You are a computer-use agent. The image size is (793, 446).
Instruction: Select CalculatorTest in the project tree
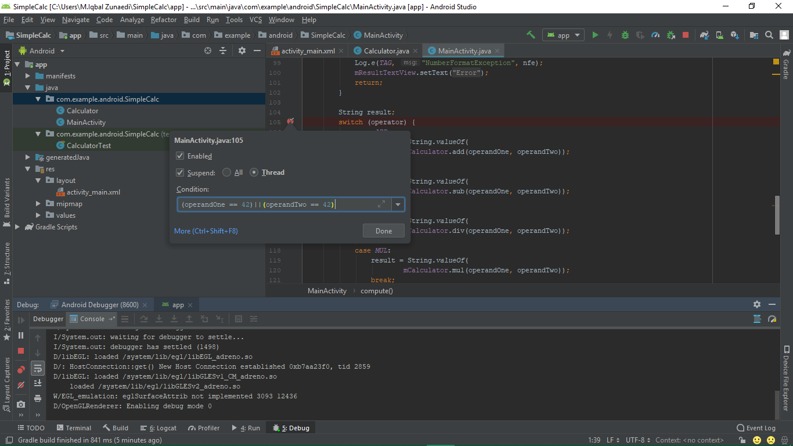click(x=88, y=146)
